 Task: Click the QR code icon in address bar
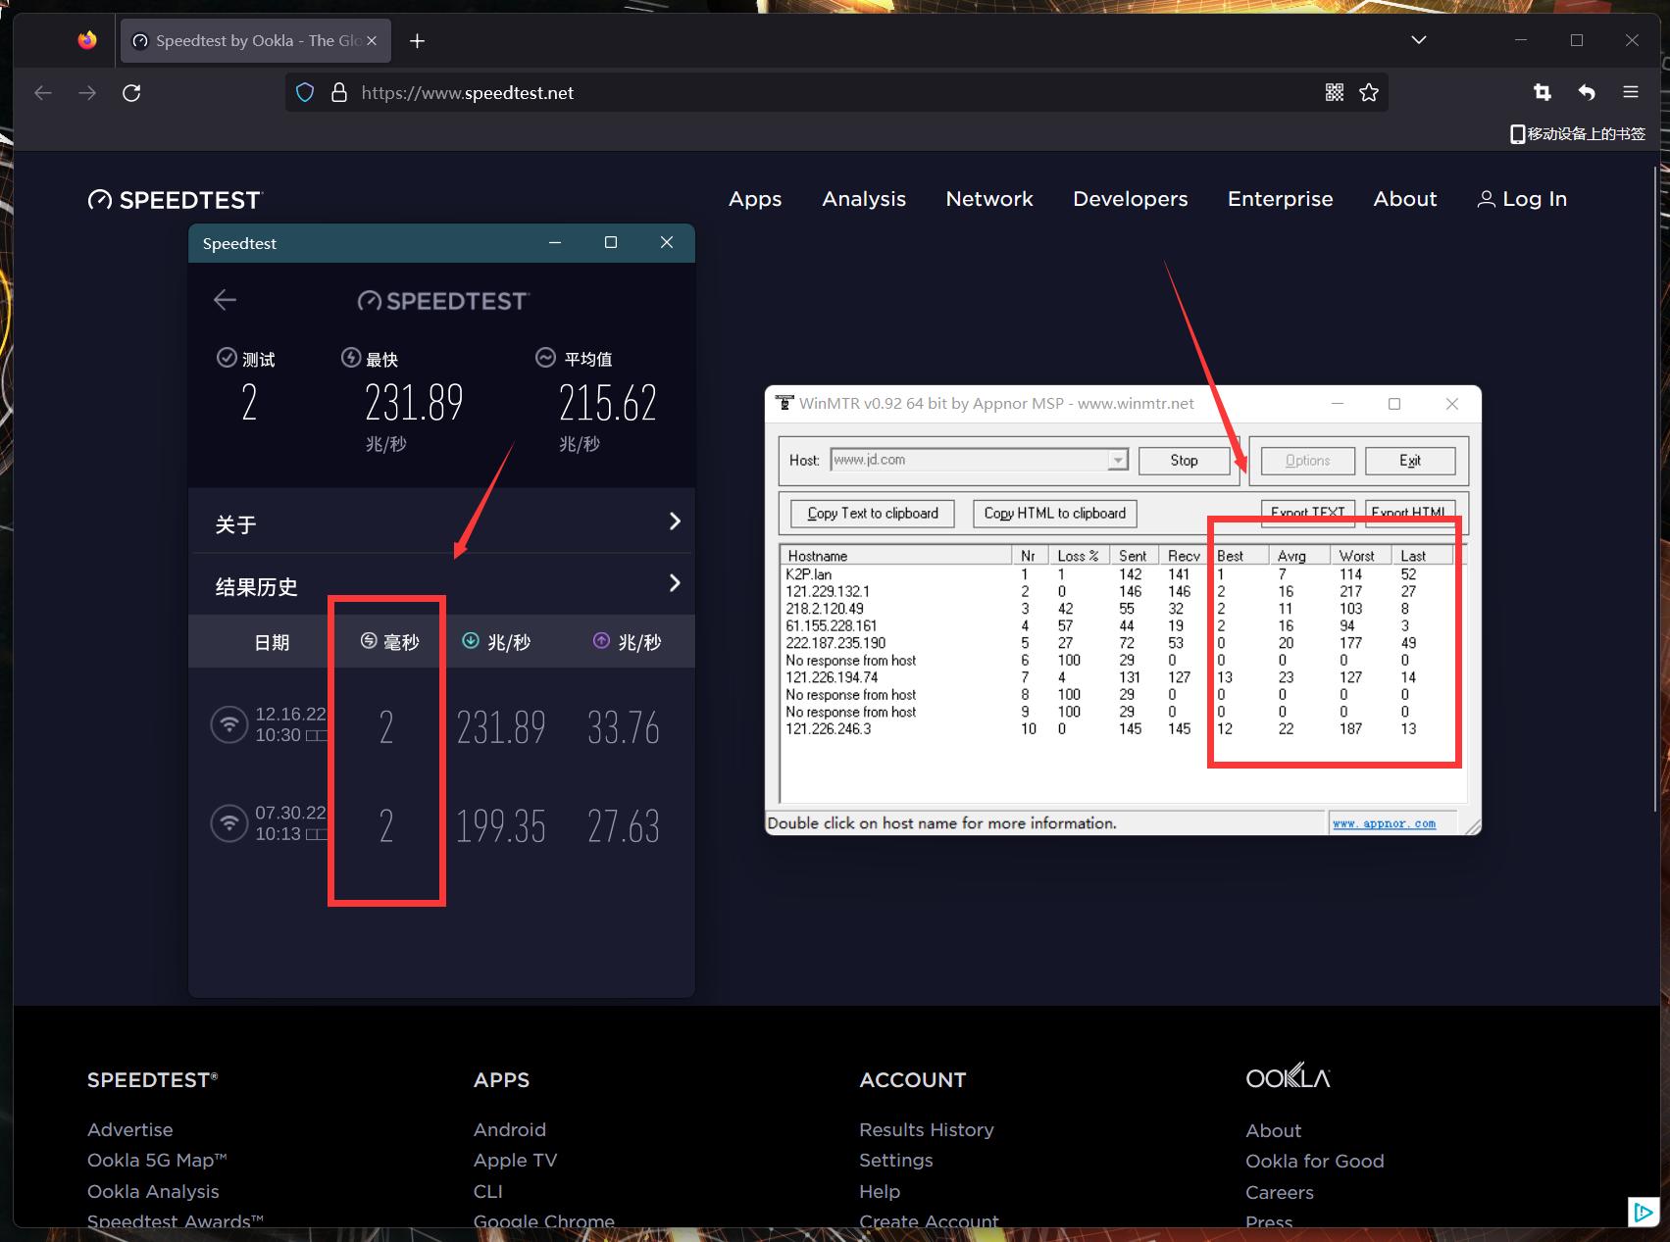click(x=1334, y=92)
